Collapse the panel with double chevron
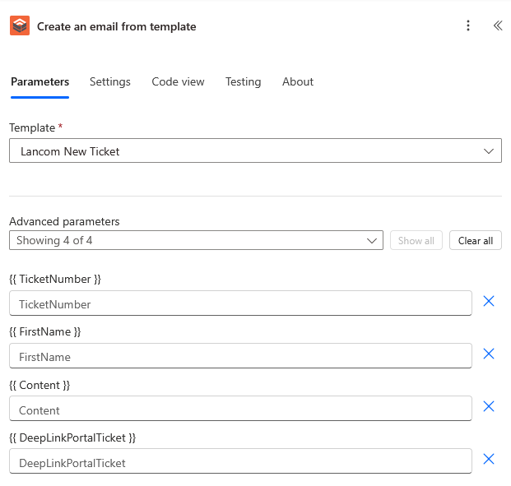This screenshot has width=511, height=486. 497,26
